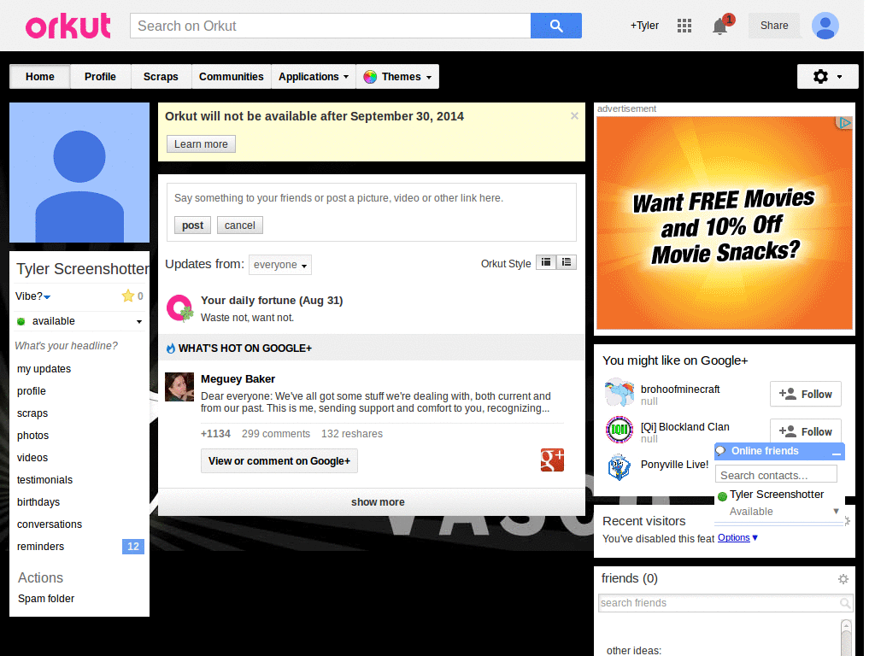Click the colorful Themes wheel icon
This screenshot has height=656, width=875.
[370, 77]
